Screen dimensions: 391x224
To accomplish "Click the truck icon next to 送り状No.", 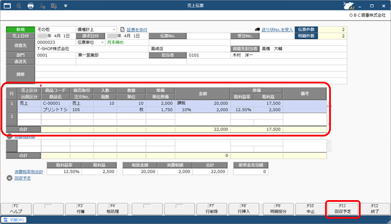I will (x=257, y=30).
